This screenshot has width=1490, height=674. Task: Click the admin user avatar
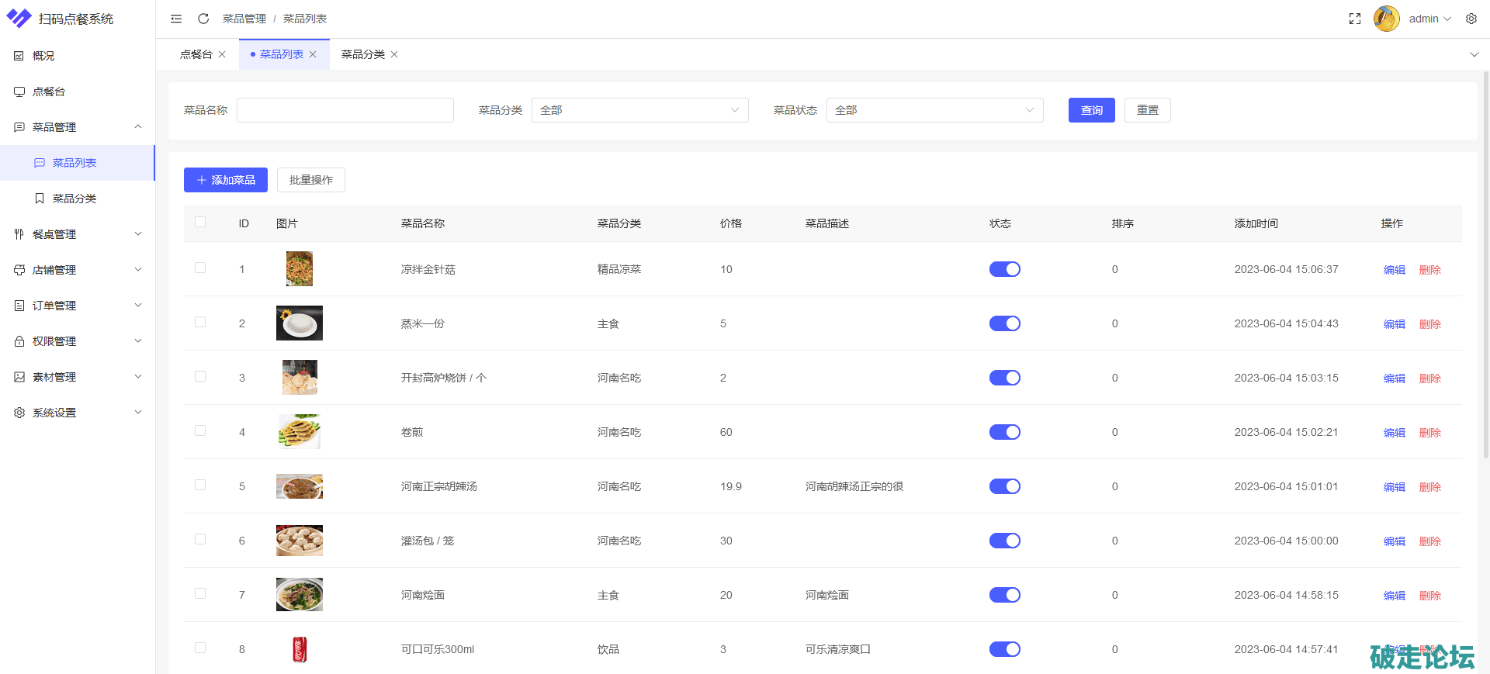1386,19
